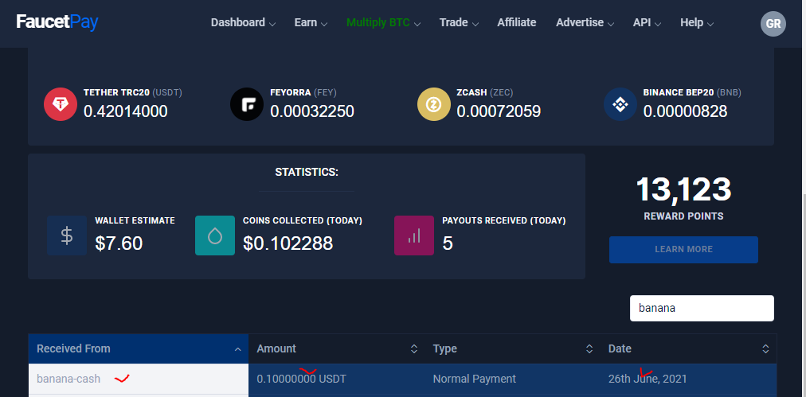Viewport: 806px width, 397px height.
Task: Click the droplet Coins Collected icon
Action: [215, 235]
